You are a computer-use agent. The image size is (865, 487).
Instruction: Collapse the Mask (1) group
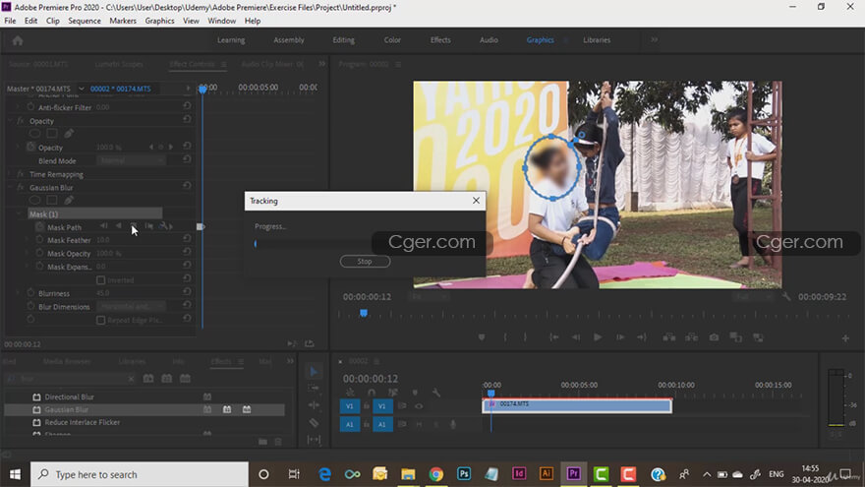tap(20, 213)
